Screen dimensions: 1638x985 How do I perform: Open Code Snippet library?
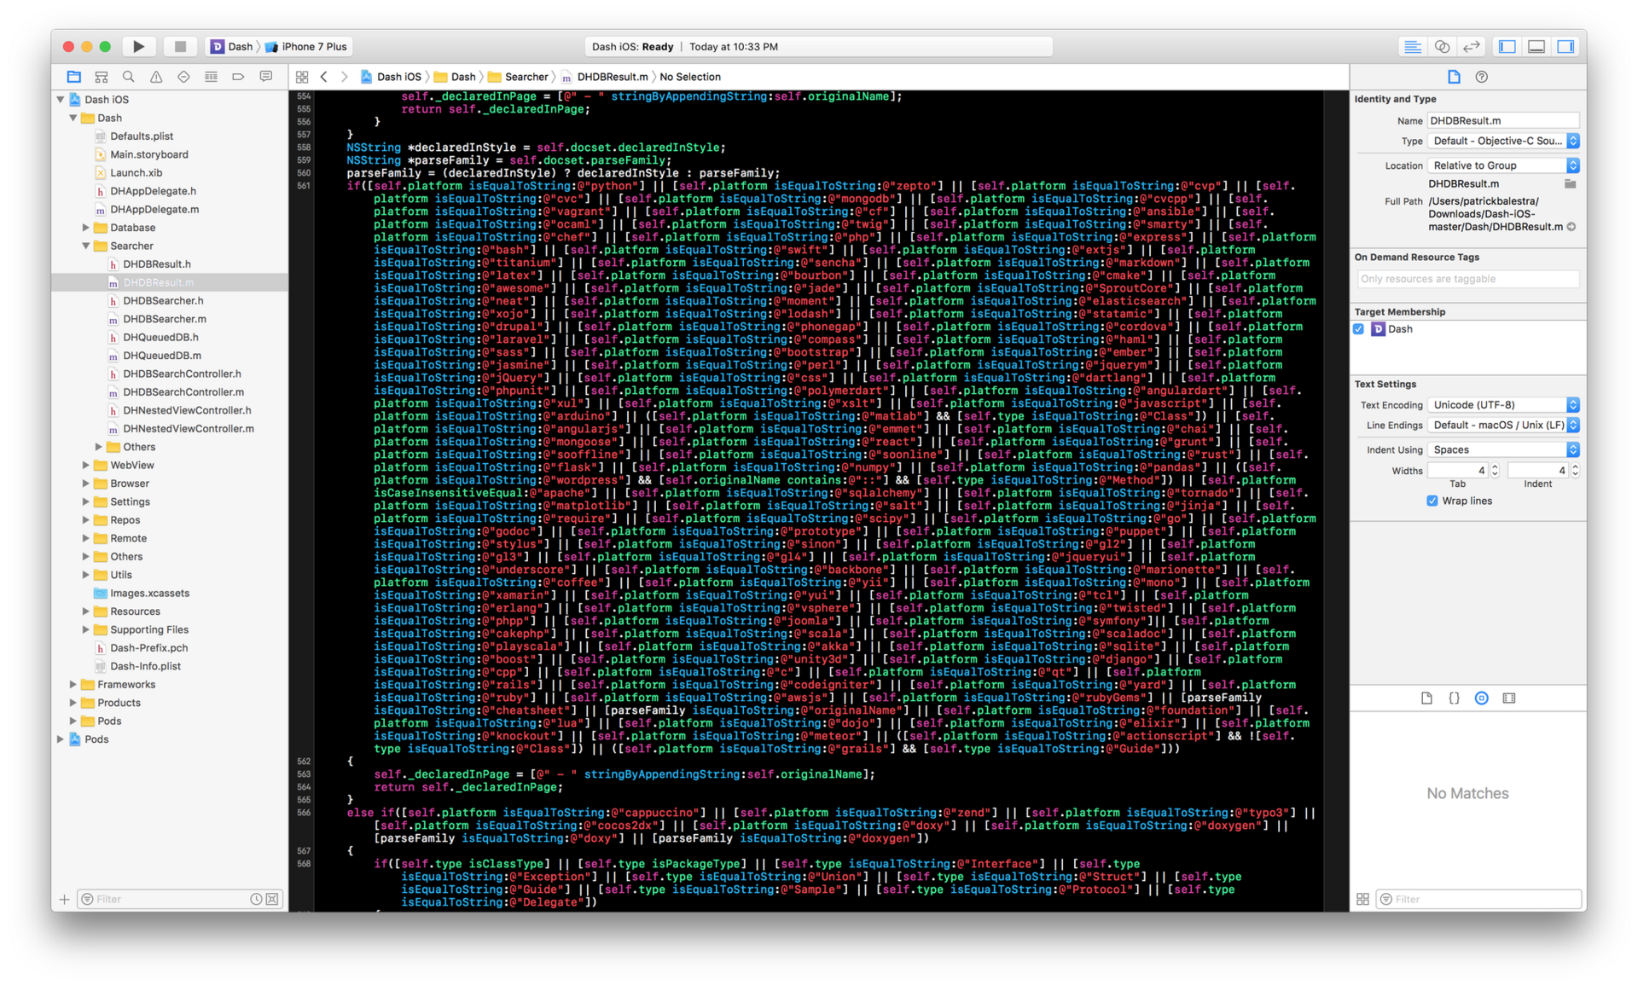(1454, 698)
